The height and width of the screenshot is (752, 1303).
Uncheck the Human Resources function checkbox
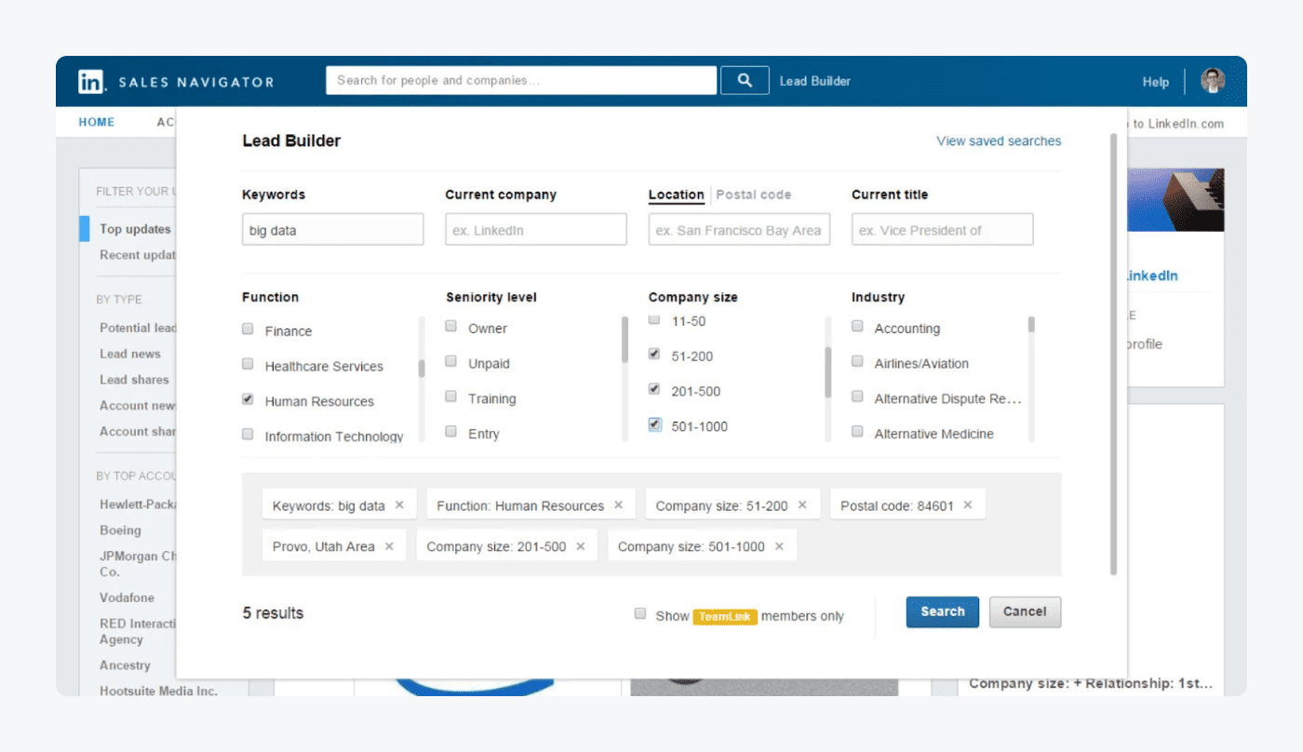(248, 399)
